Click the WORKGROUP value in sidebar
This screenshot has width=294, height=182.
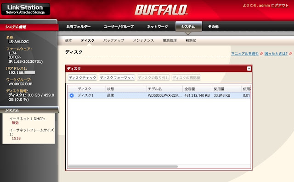pos(20,84)
